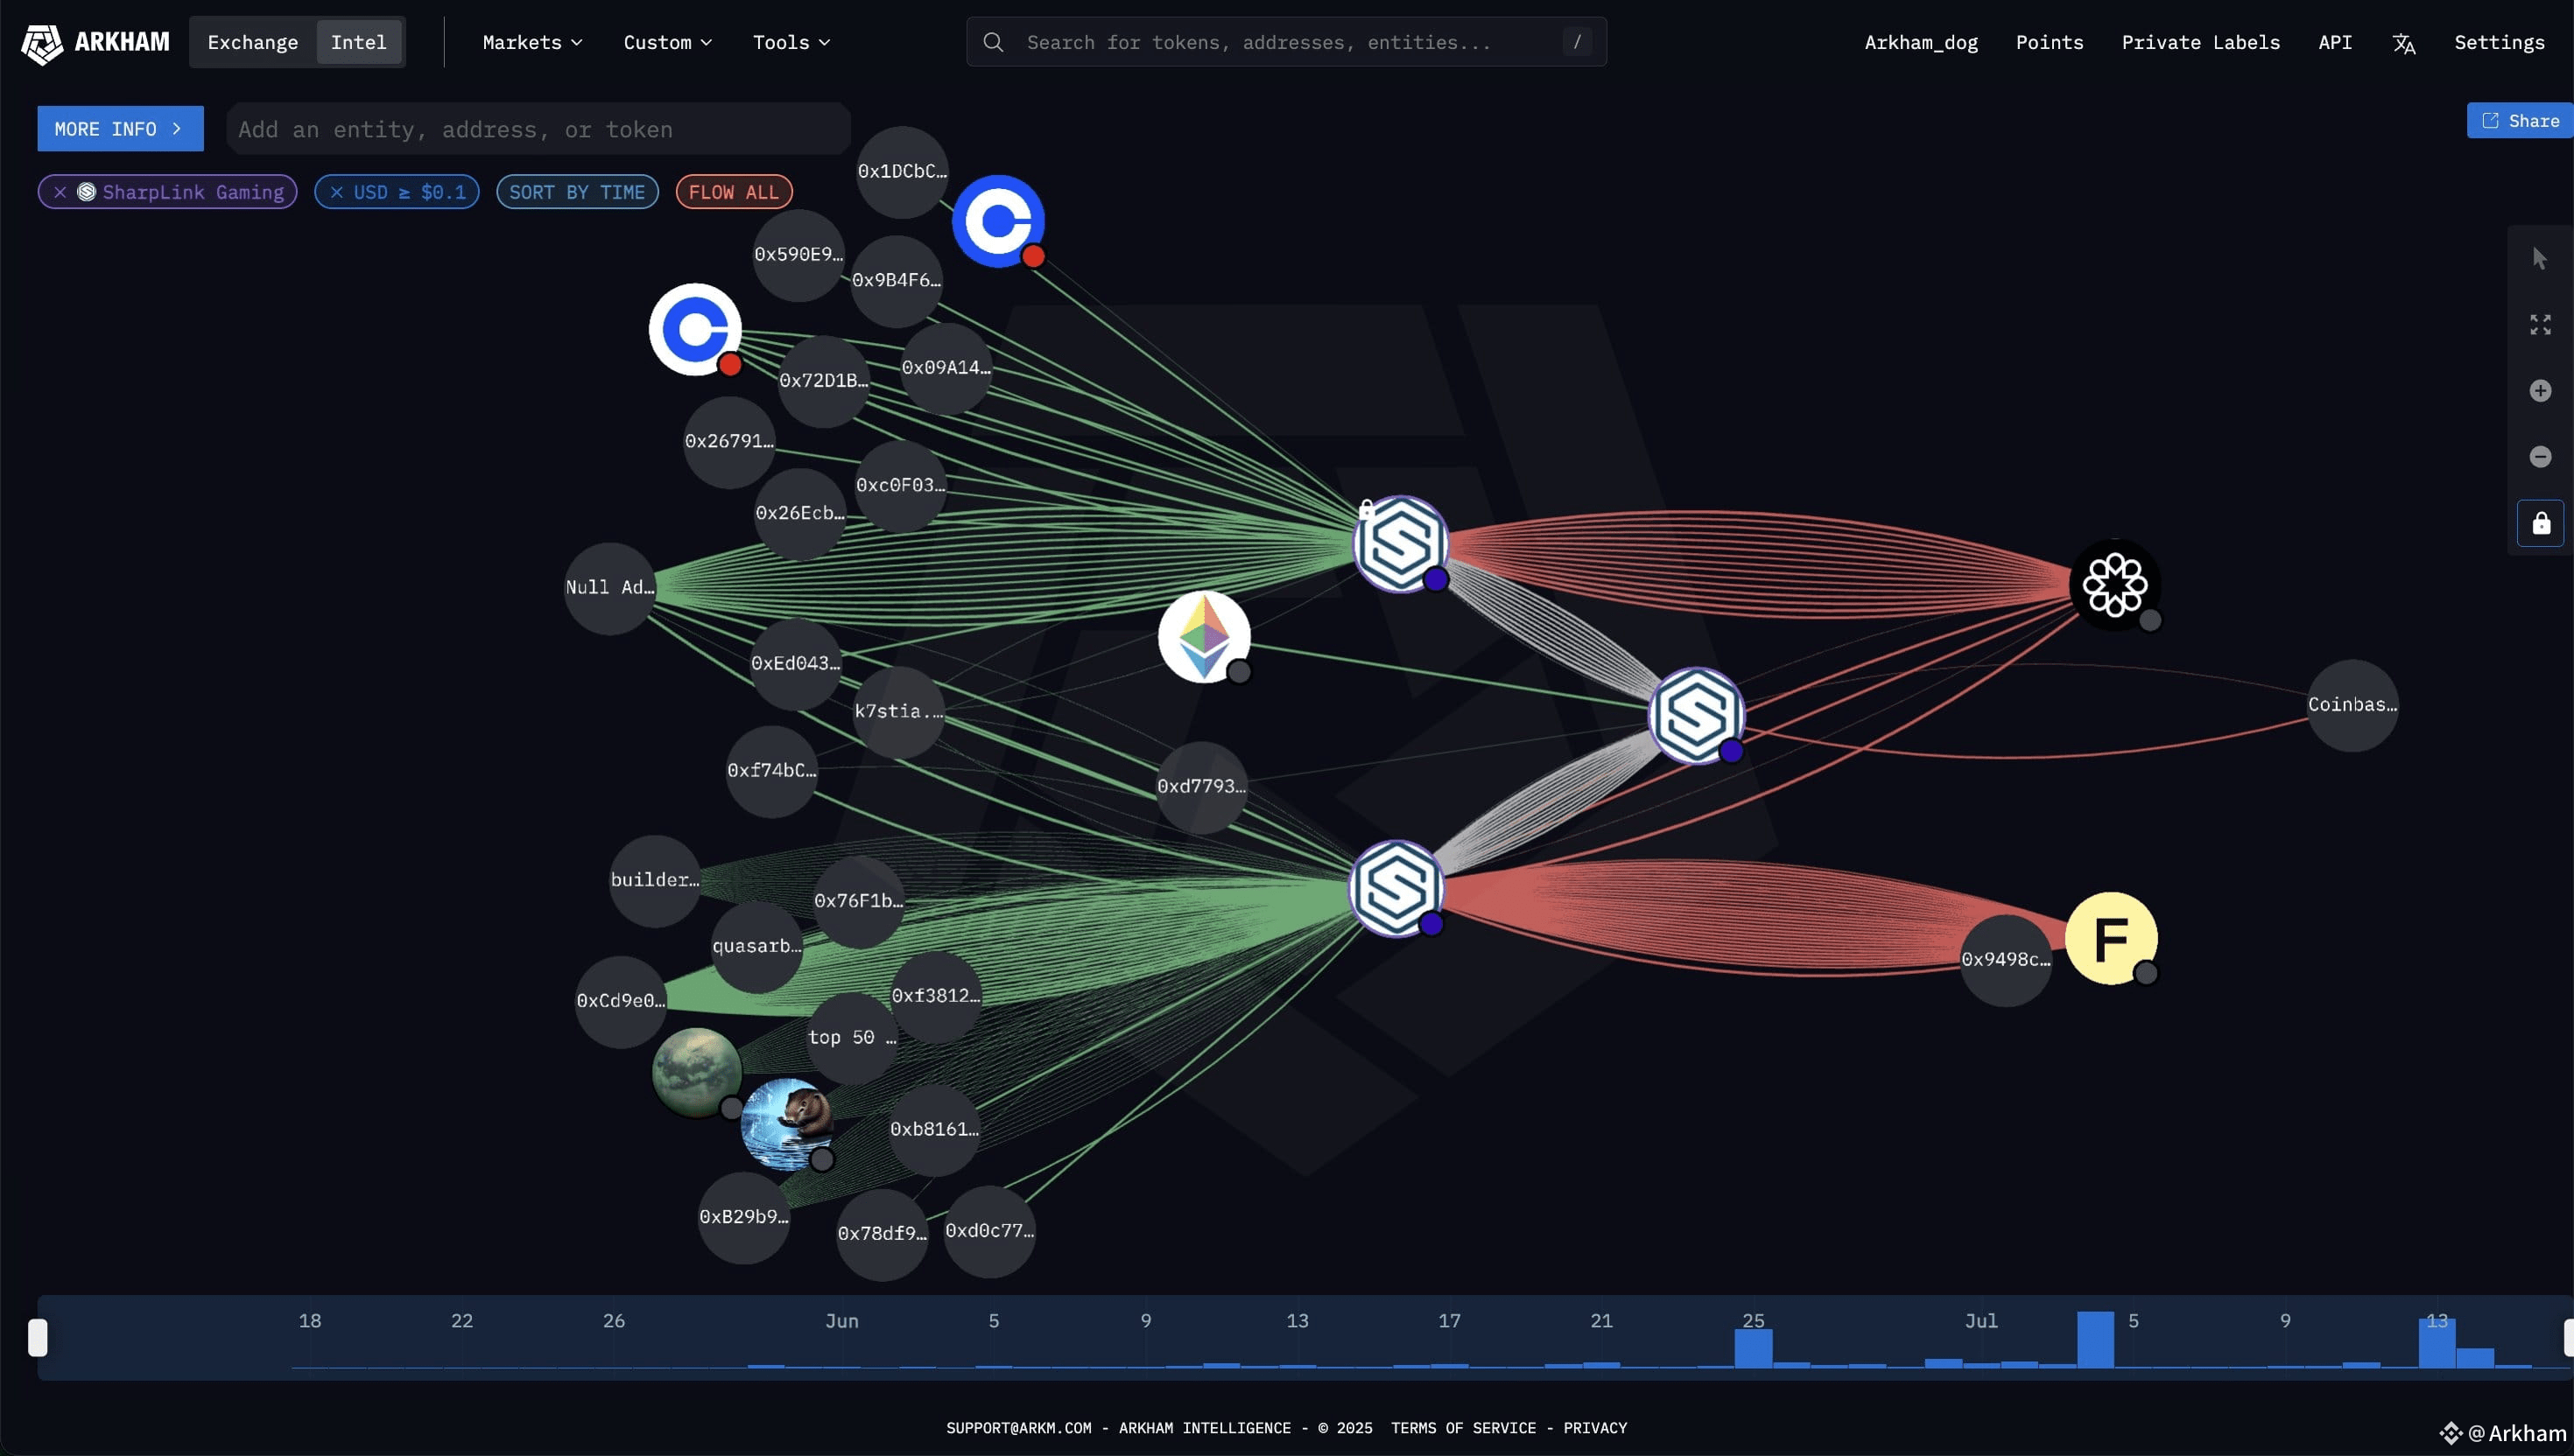Viewport: 2574px width, 1456px height.
Task: Open the TERMS OF SERVICE link
Action: 1463,1428
